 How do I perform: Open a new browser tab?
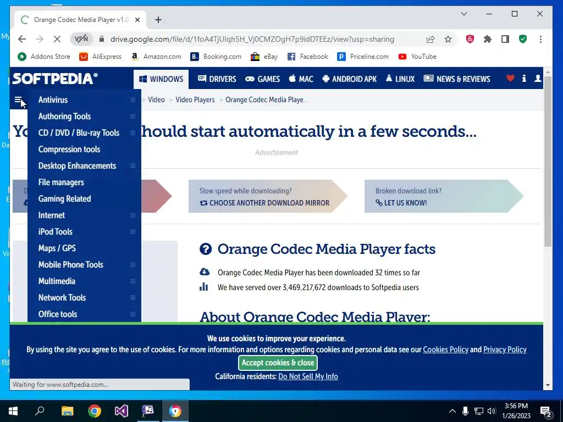158,20
